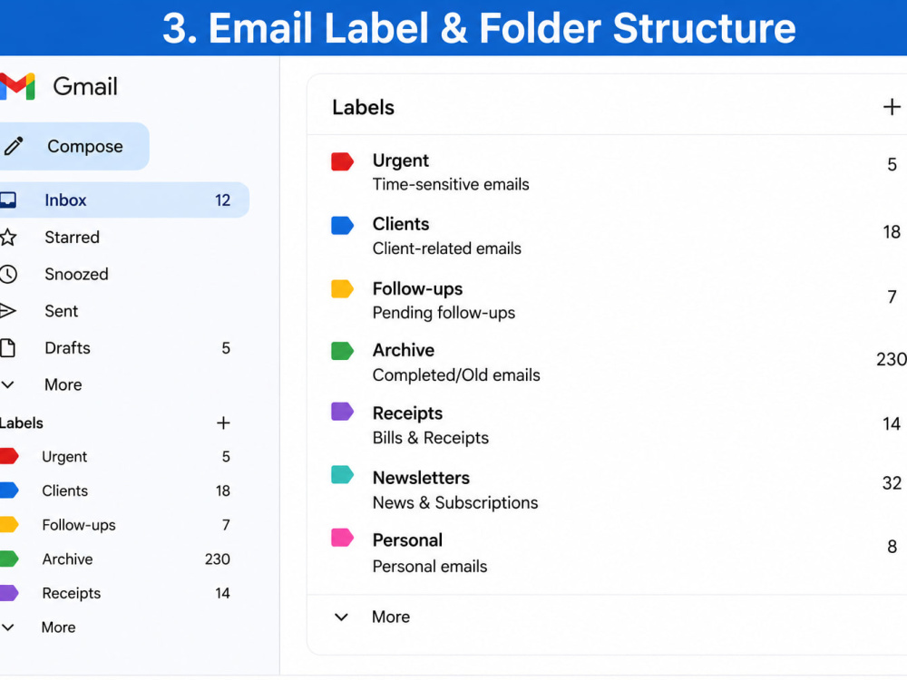Click the 'Client-related emails' description
Viewport: 907px width, 680px height.
pyautogui.click(x=446, y=248)
